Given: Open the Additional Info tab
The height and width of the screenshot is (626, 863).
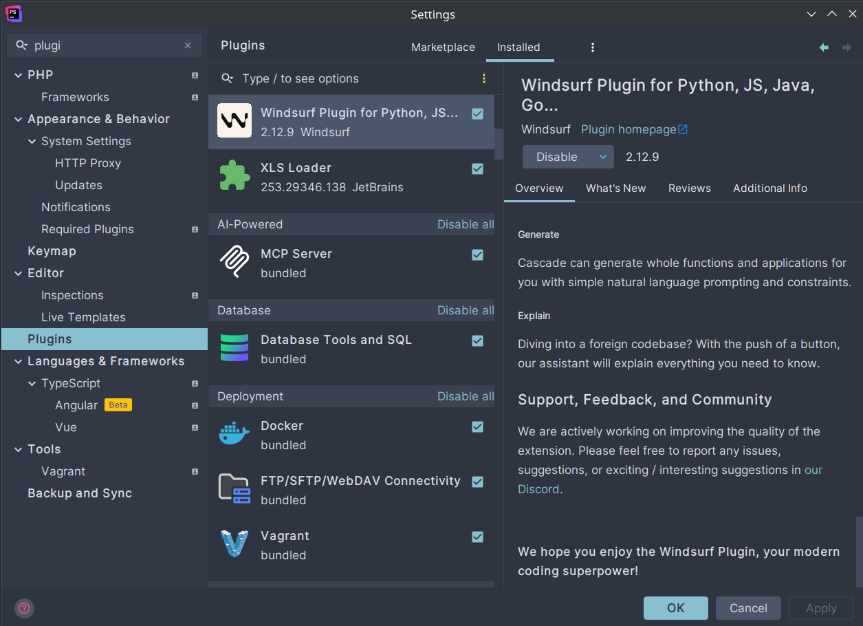Looking at the screenshot, I should tap(770, 188).
